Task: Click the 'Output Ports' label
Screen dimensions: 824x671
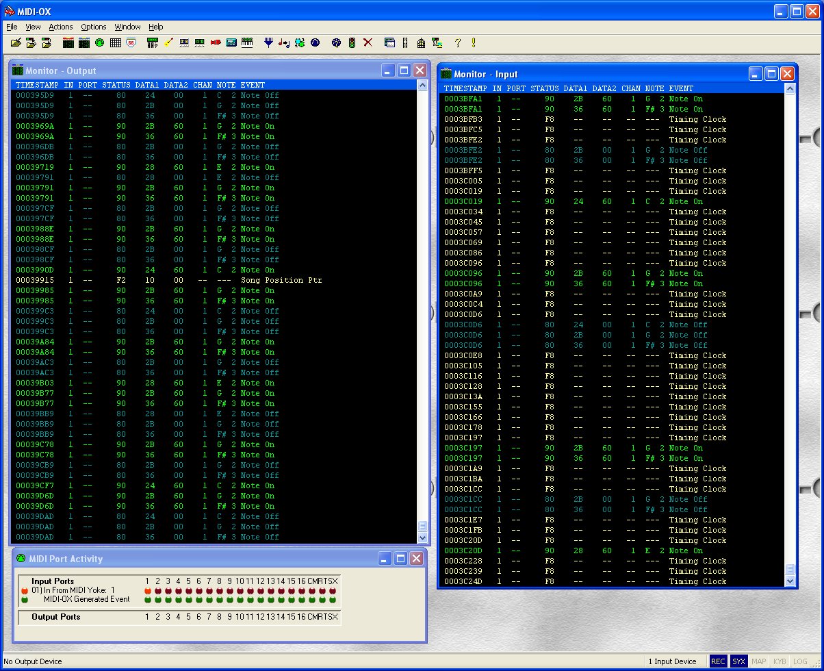Action: (x=56, y=617)
